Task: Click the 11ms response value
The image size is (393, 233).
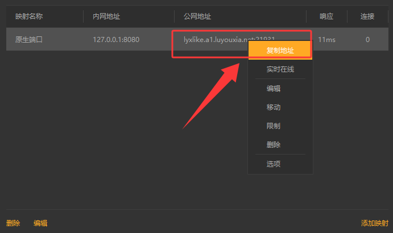Action: (326, 40)
